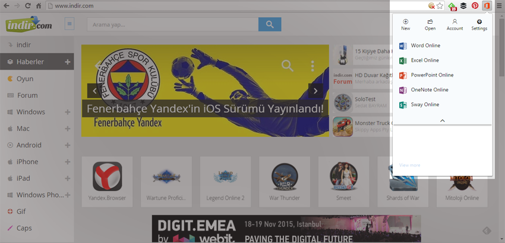505x243 pixels.
Task: Open the Smeet tile
Action: click(343, 181)
